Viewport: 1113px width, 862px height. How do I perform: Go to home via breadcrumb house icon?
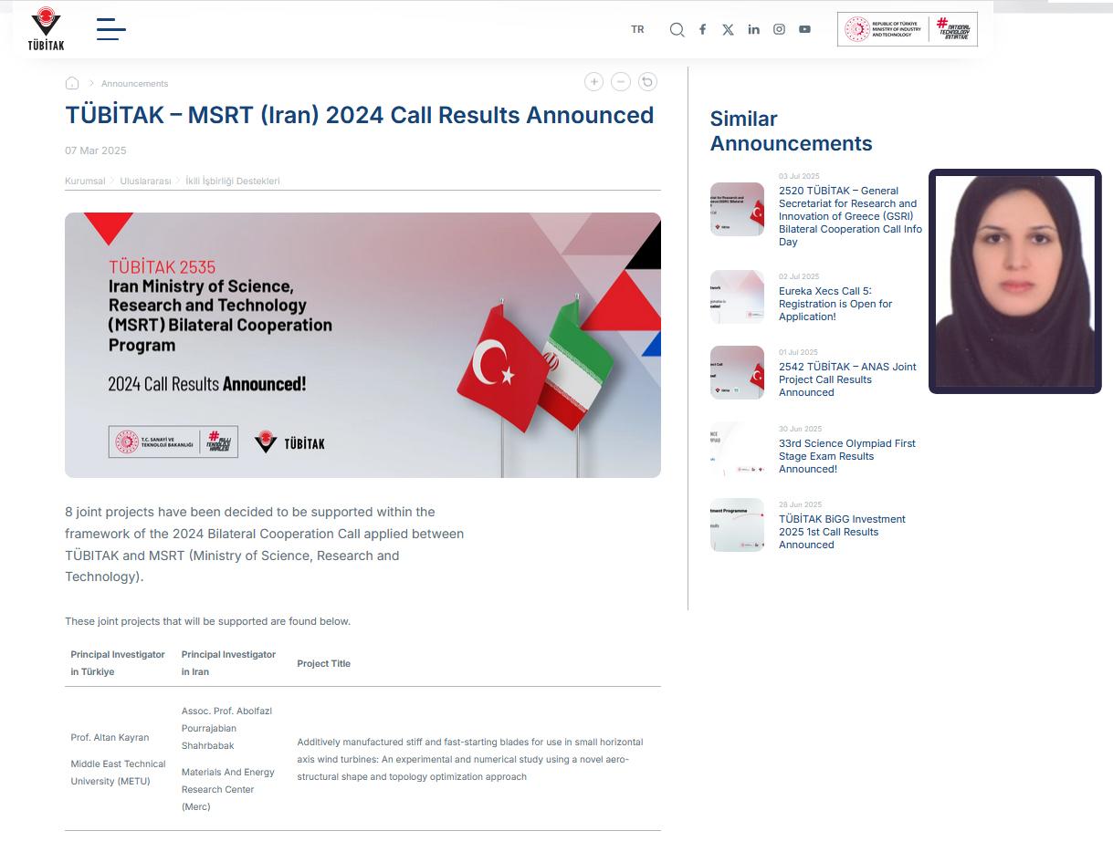point(72,83)
